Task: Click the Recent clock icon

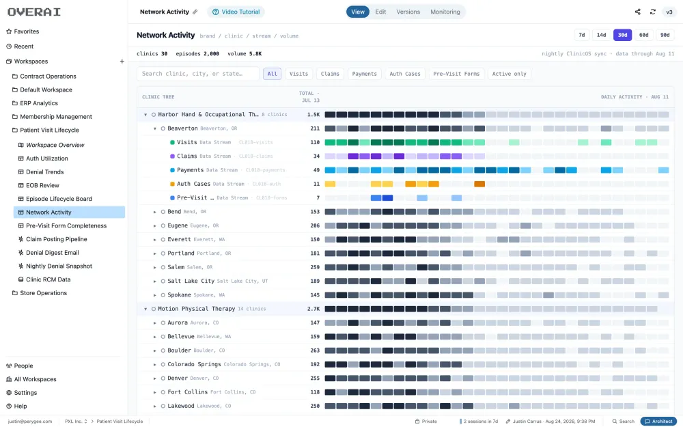Action: coord(9,46)
